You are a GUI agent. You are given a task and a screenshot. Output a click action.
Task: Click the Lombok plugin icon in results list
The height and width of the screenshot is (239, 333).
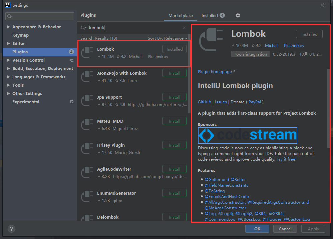point(87,53)
